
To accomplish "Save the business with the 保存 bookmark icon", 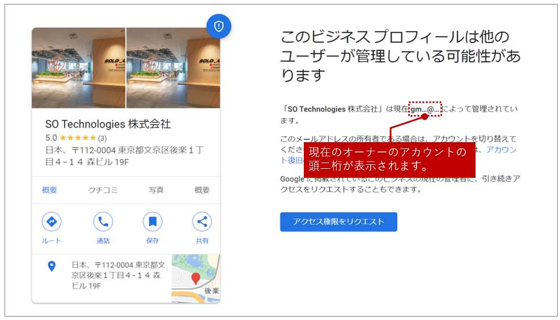I will click(x=152, y=221).
